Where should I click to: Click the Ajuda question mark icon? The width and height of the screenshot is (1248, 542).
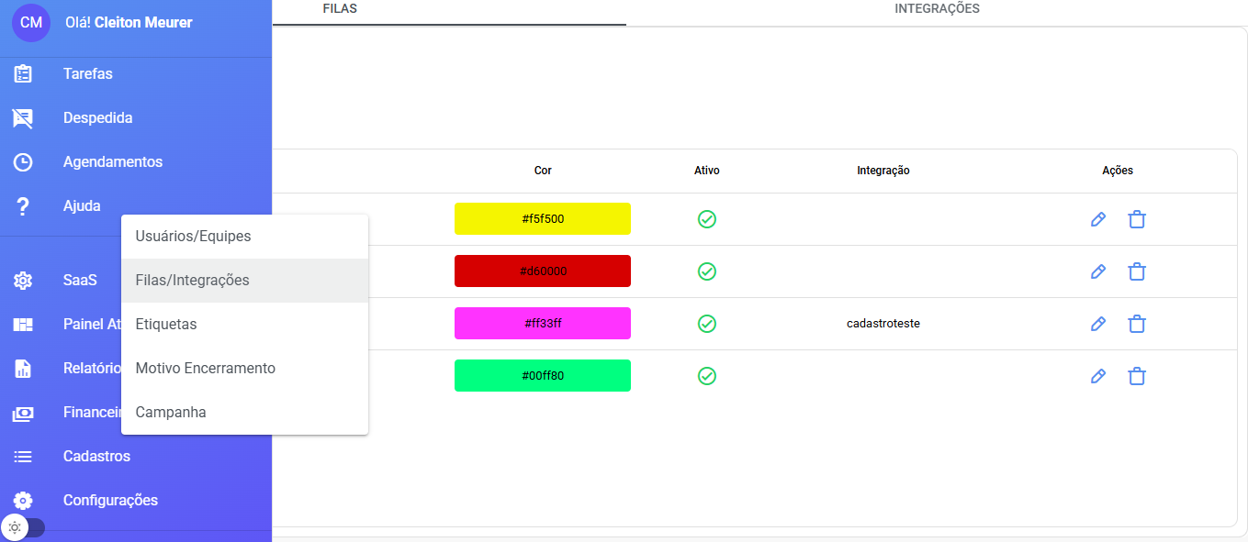tap(23, 206)
